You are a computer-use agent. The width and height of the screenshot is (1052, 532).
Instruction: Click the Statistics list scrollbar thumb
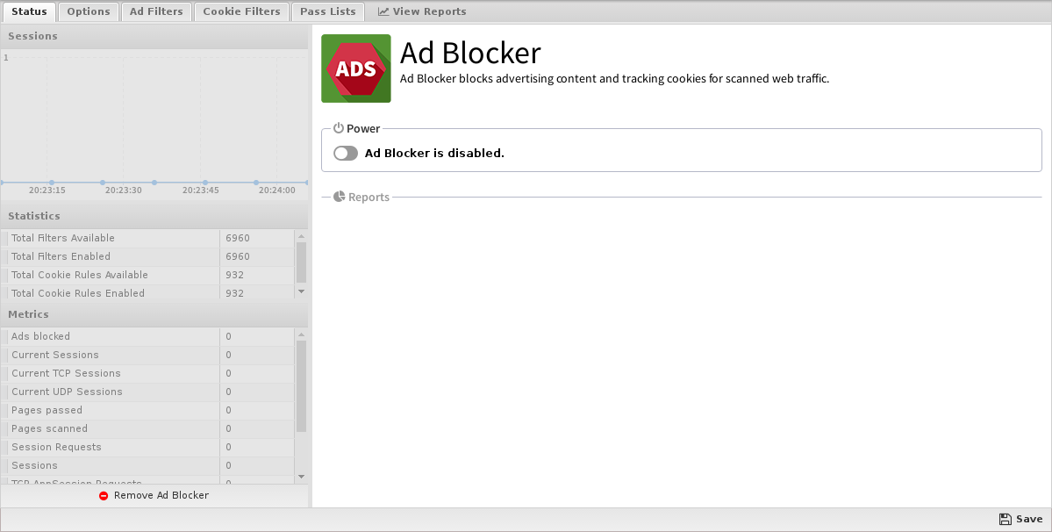(301, 262)
